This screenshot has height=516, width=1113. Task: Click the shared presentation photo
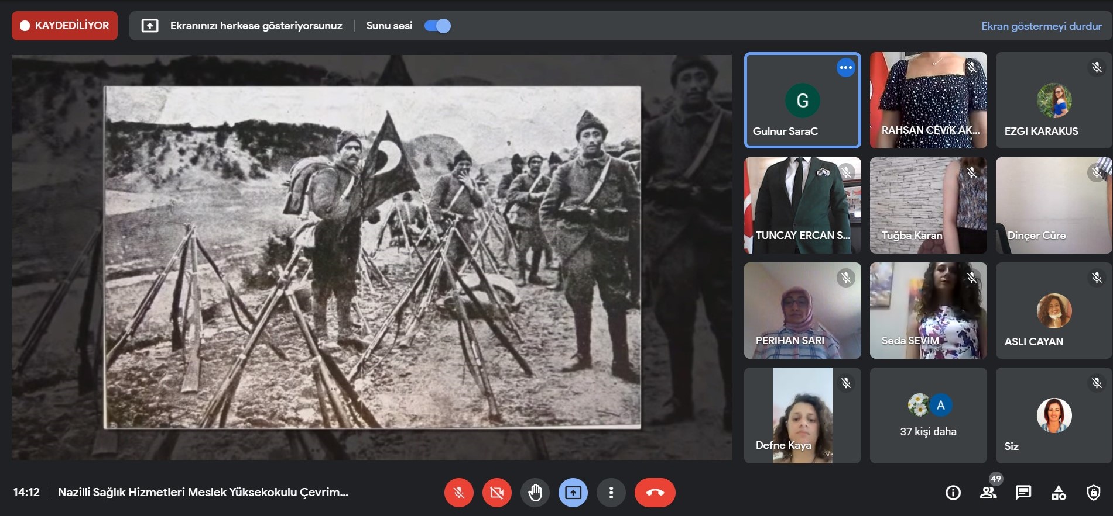pos(372,257)
